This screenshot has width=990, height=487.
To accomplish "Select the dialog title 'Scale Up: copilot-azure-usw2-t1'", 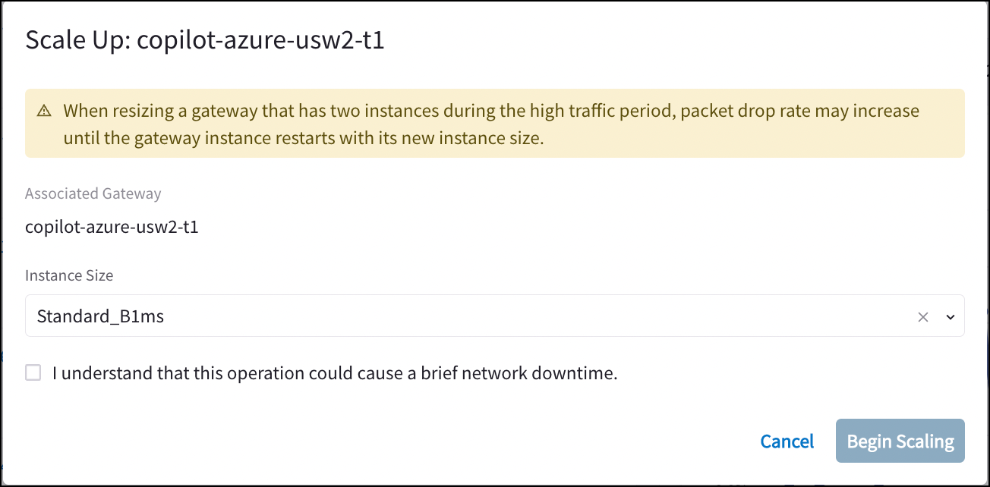I will [205, 39].
